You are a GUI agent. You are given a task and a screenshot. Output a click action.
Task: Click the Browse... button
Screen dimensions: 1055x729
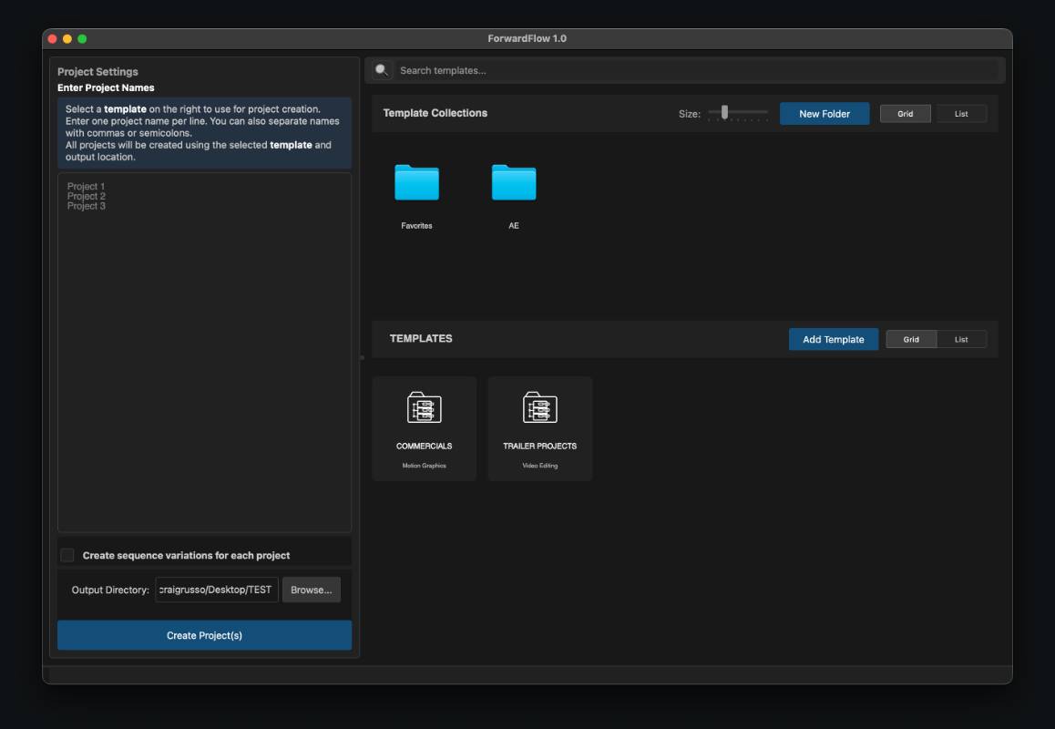click(x=311, y=590)
